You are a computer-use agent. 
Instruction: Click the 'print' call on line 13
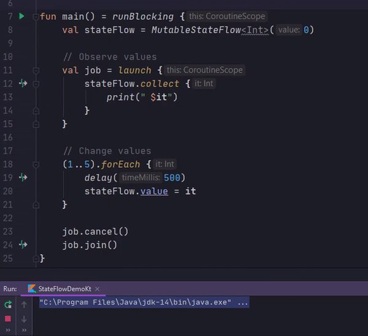click(120, 97)
